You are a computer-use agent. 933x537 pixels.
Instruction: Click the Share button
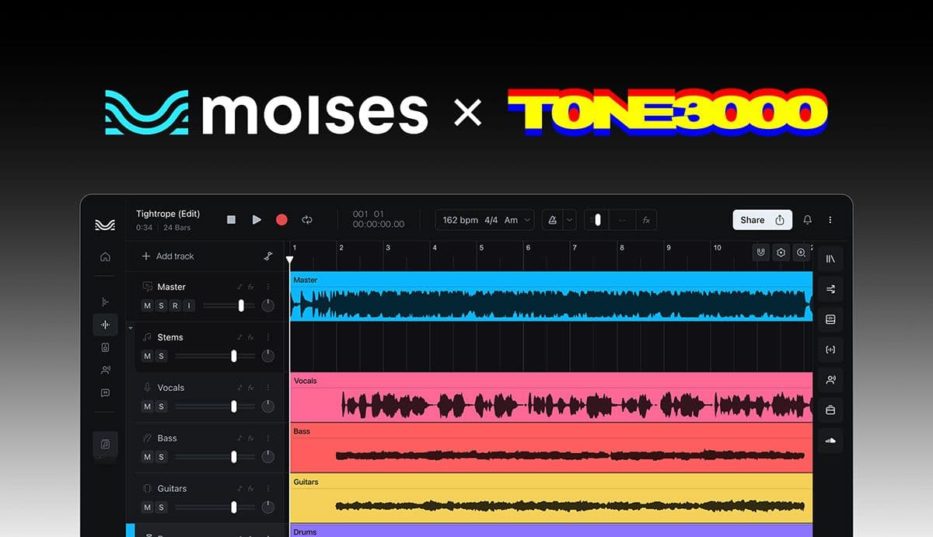click(x=762, y=220)
